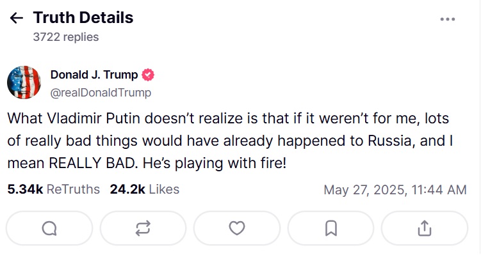The image size is (481, 255).
Task: Open the Donald J. Trump profile name link
Action: pyautogui.click(x=94, y=75)
